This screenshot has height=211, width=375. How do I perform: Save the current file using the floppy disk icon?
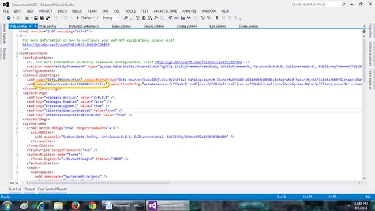coord(42,18)
